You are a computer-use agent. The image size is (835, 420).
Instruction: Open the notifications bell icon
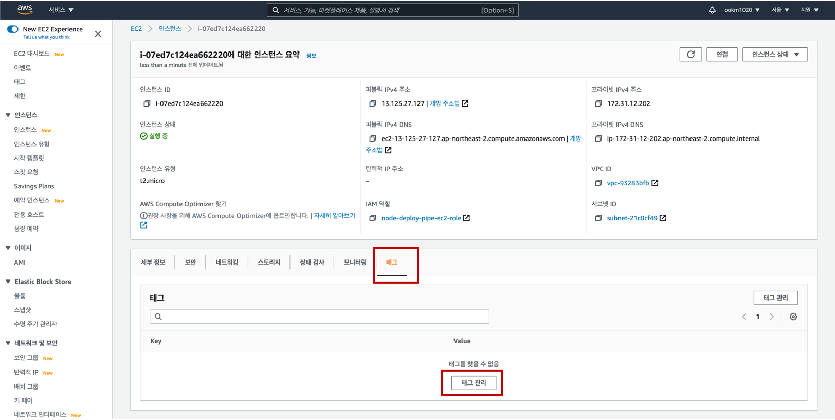point(712,10)
